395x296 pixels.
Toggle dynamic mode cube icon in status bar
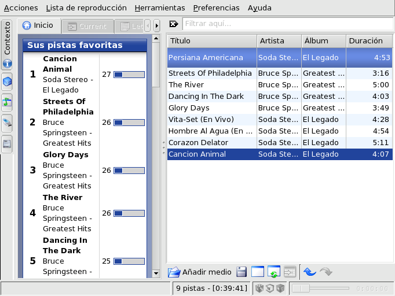280,288
